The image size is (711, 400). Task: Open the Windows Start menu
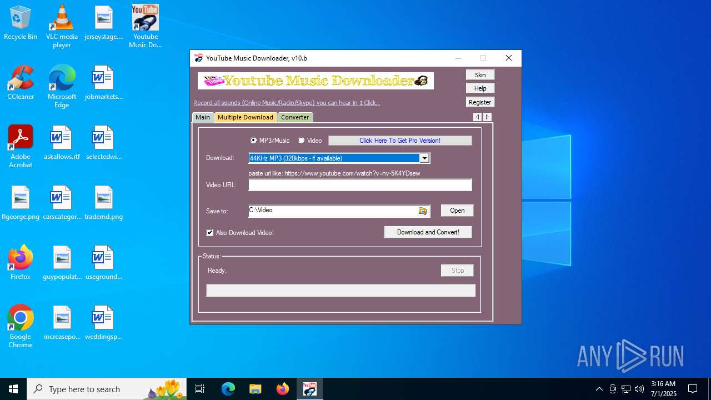pyautogui.click(x=13, y=389)
